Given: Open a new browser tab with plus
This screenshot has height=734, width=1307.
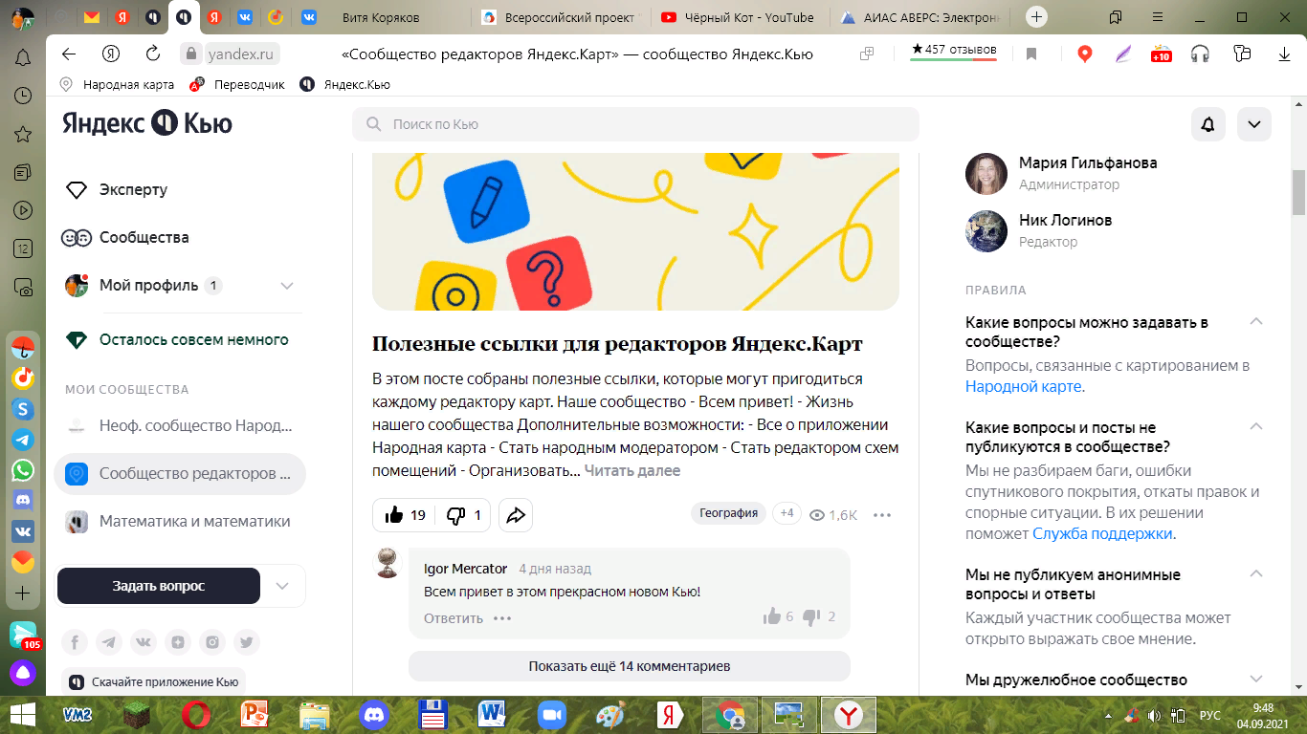Looking at the screenshot, I should click(x=1037, y=17).
